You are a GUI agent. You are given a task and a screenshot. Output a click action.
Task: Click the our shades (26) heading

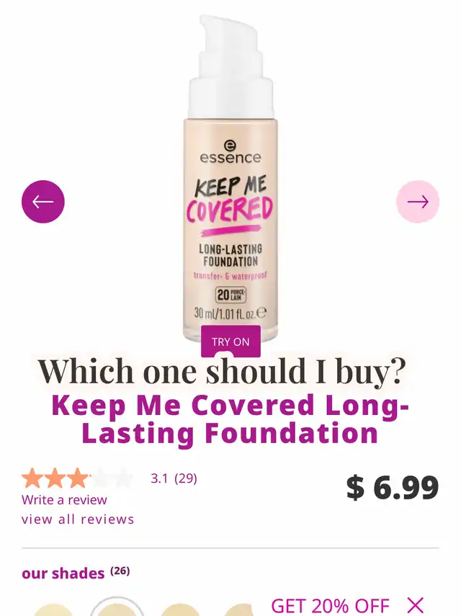coord(76,573)
